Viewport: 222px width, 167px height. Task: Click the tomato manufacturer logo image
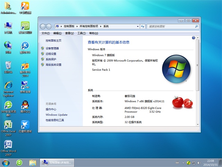pyautogui.click(x=182, y=103)
